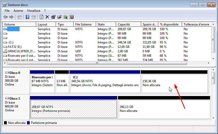This screenshot has height=134, width=218.
Task: Select the GRMCULXFRER_IT volume row name
Action: [x=21, y=51]
